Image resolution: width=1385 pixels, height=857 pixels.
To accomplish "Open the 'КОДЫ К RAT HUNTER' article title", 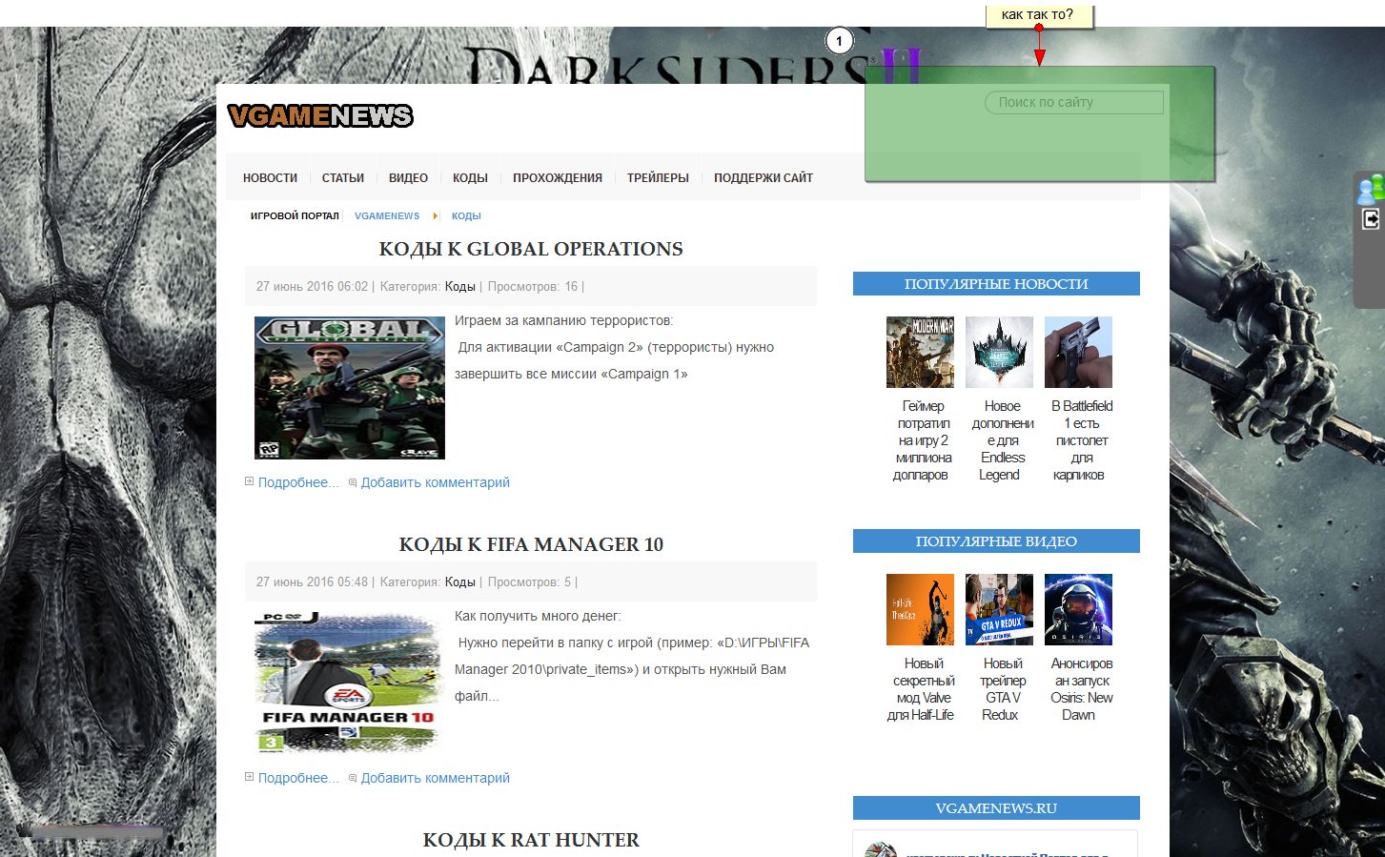I will pos(531,840).
